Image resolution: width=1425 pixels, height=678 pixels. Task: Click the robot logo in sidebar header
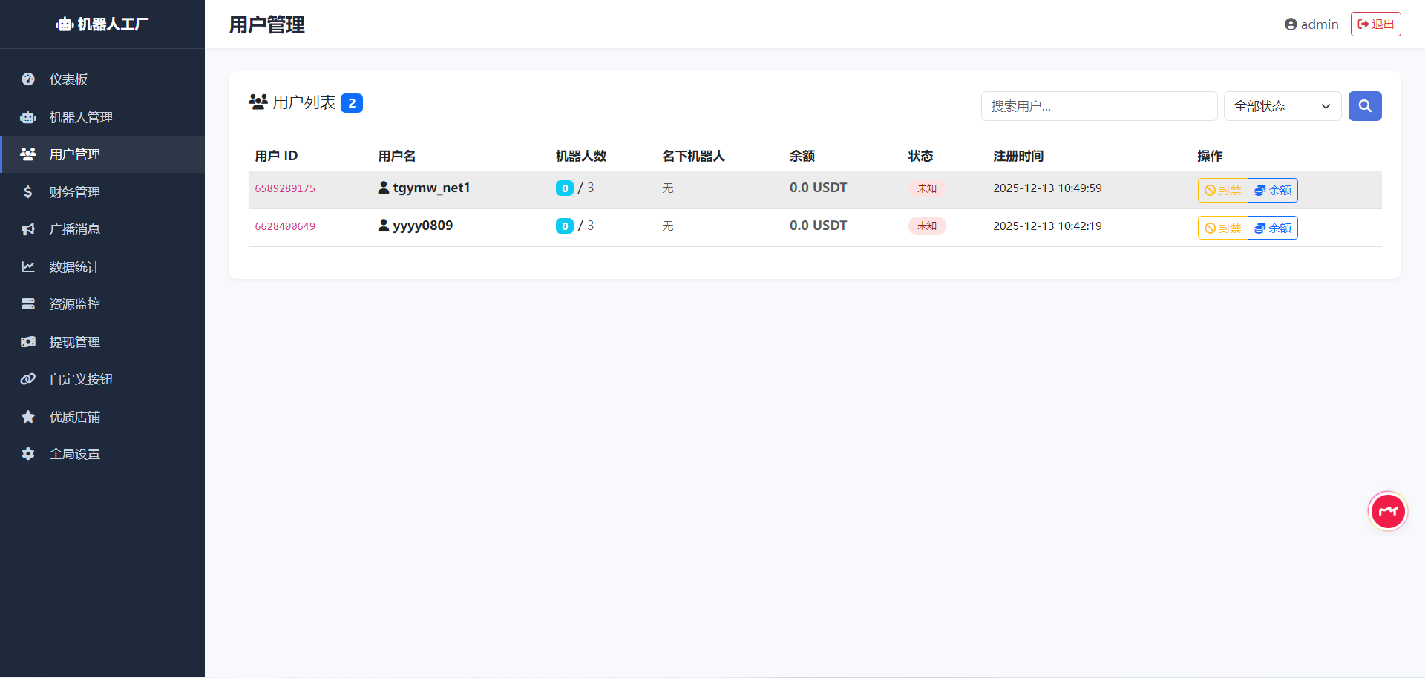pyautogui.click(x=65, y=24)
